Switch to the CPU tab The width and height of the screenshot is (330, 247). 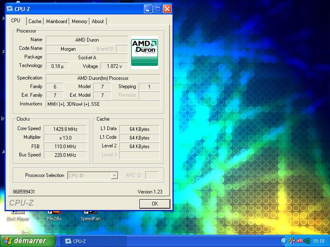16,21
